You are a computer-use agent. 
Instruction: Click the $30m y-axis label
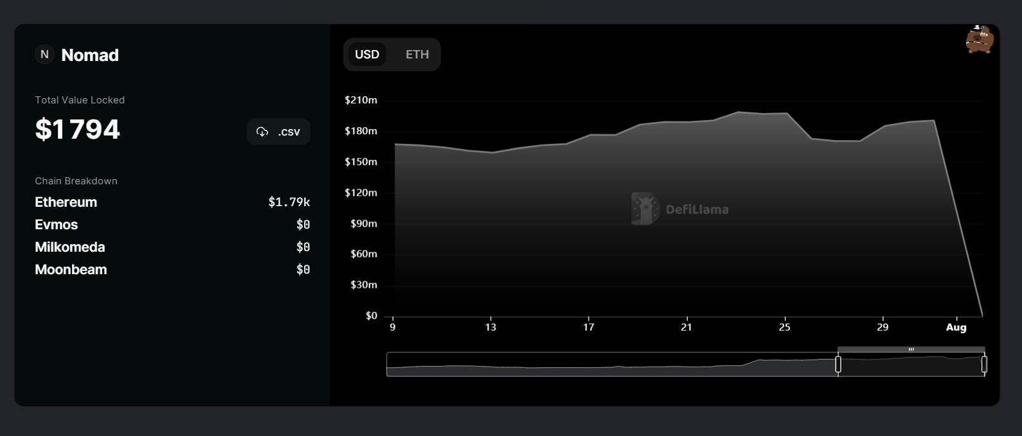click(x=364, y=285)
